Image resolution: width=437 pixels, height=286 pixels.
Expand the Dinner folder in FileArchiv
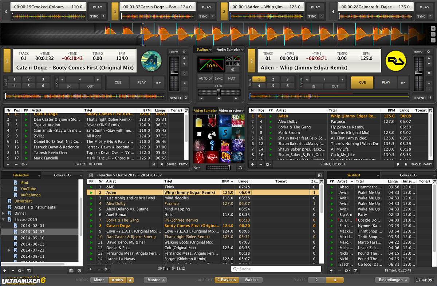[x=4, y=214]
